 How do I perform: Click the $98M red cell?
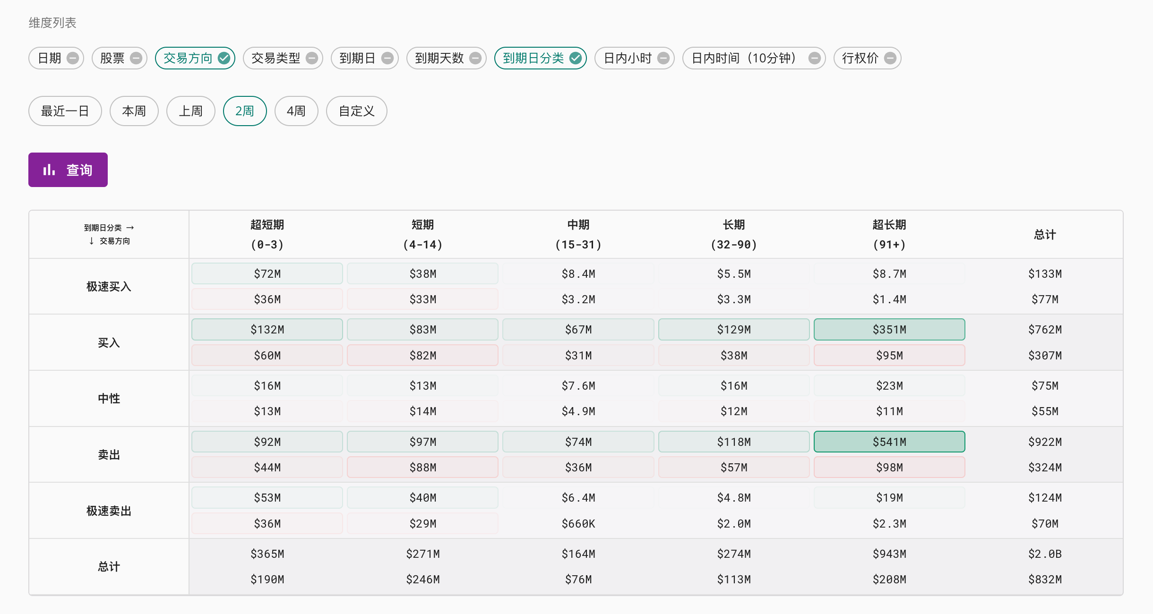(x=889, y=467)
